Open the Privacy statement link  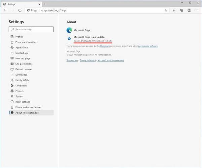88,60
